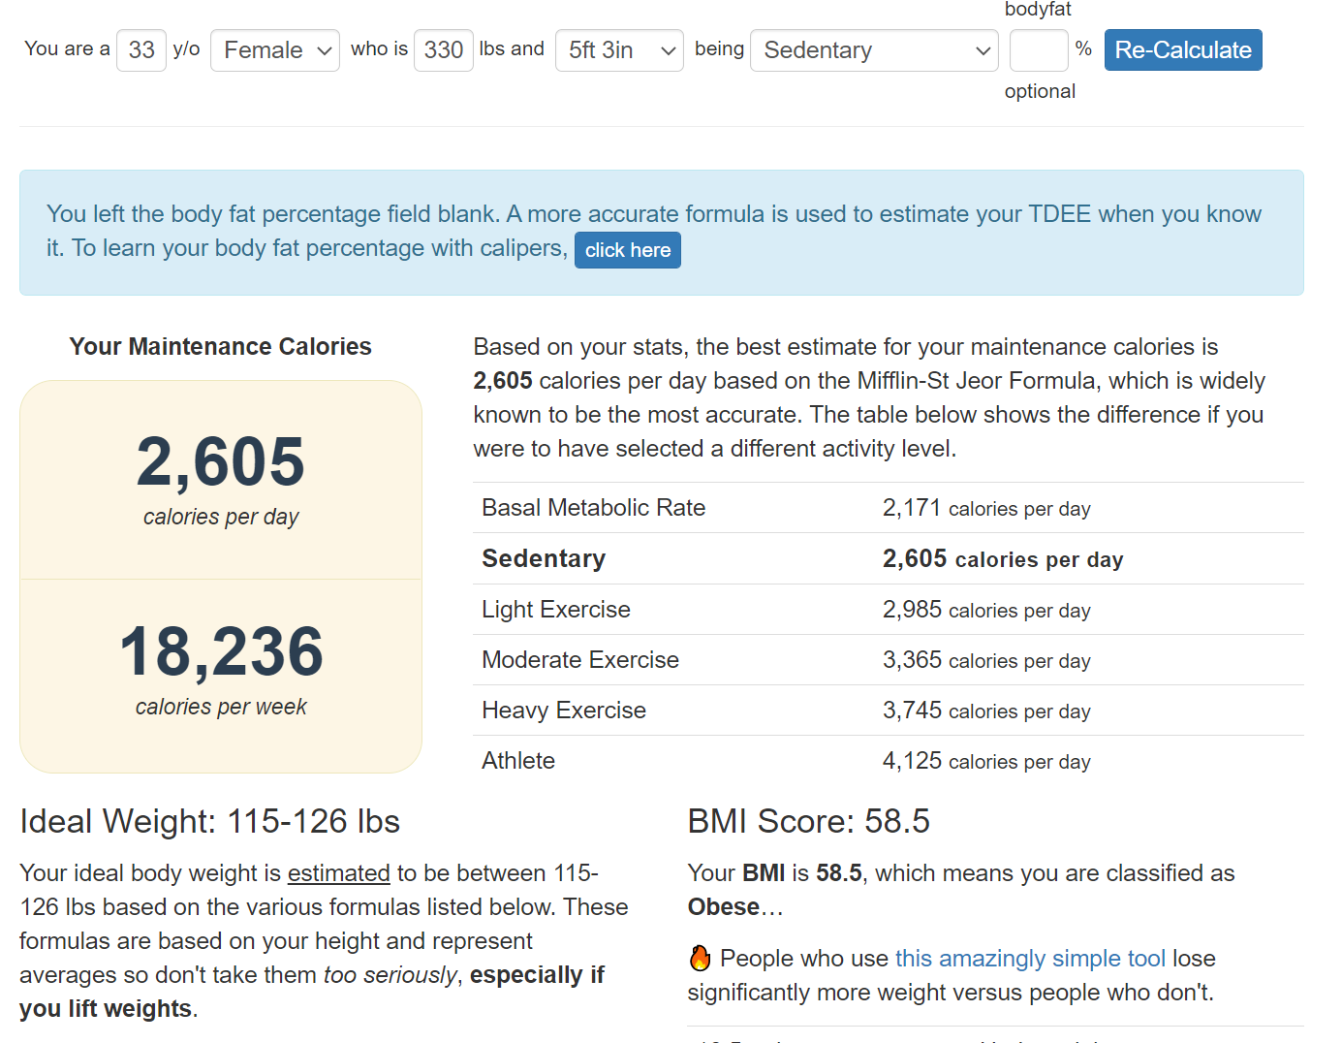The height and width of the screenshot is (1043, 1342).
Task: Select the optional bodyfat percentage field
Action: coord(1038,50)
